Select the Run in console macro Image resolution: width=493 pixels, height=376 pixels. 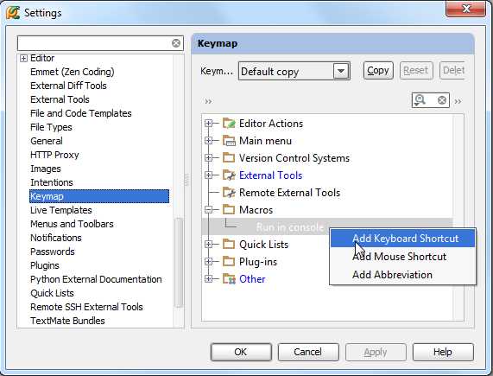point(289,227)
